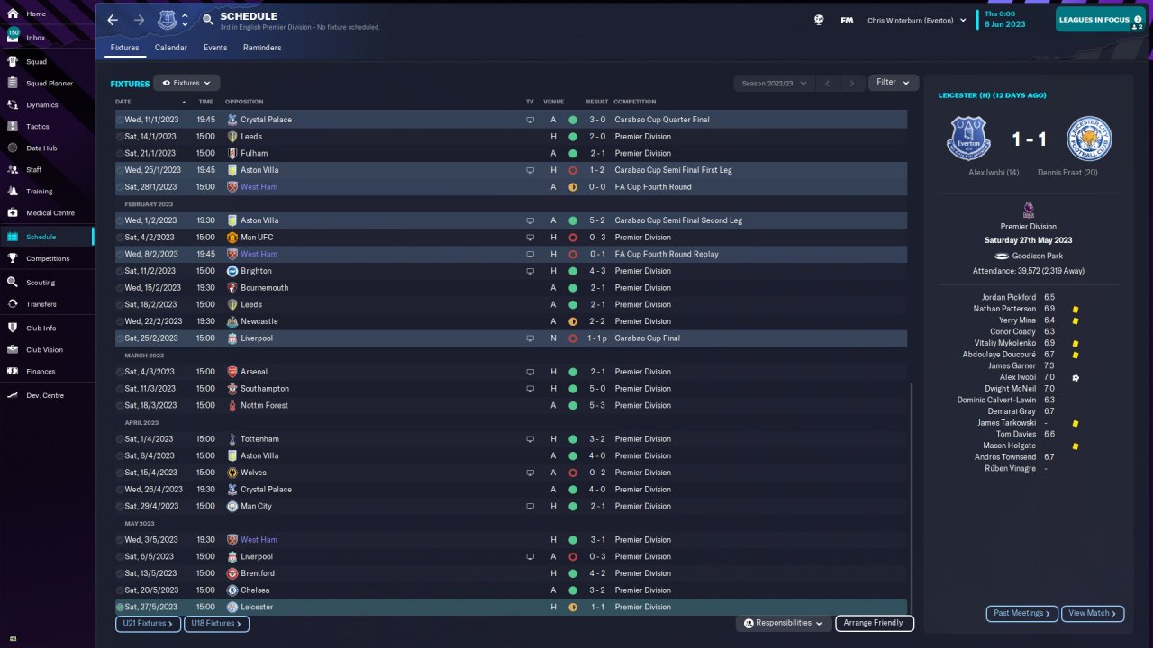Expand the club switcher arrows beside badge
Image resolution: width=1153 pixels, height=648 pixels.
(185, 20)
